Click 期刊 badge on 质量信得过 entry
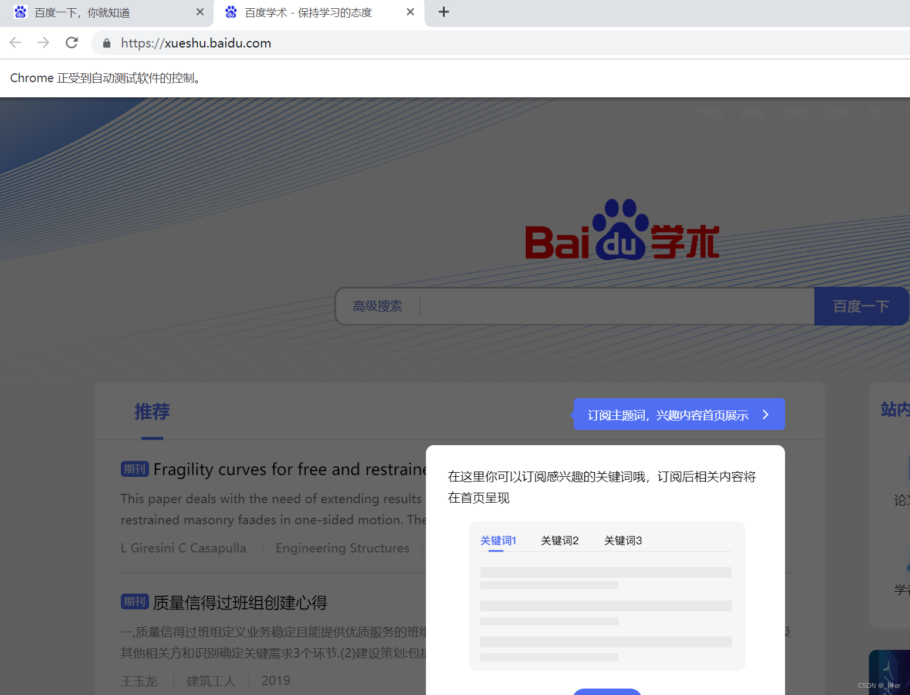 (135, 602)
